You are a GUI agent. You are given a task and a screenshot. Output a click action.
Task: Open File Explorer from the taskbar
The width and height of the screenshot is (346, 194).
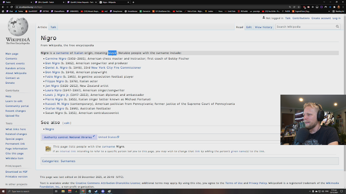point(63,191)
